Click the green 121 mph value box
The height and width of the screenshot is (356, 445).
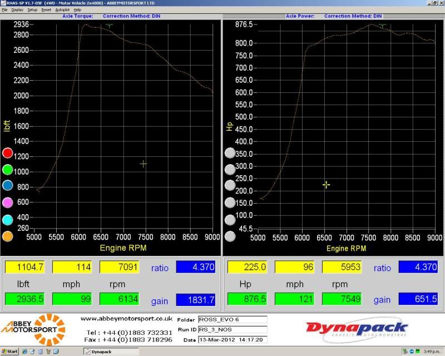295,299
